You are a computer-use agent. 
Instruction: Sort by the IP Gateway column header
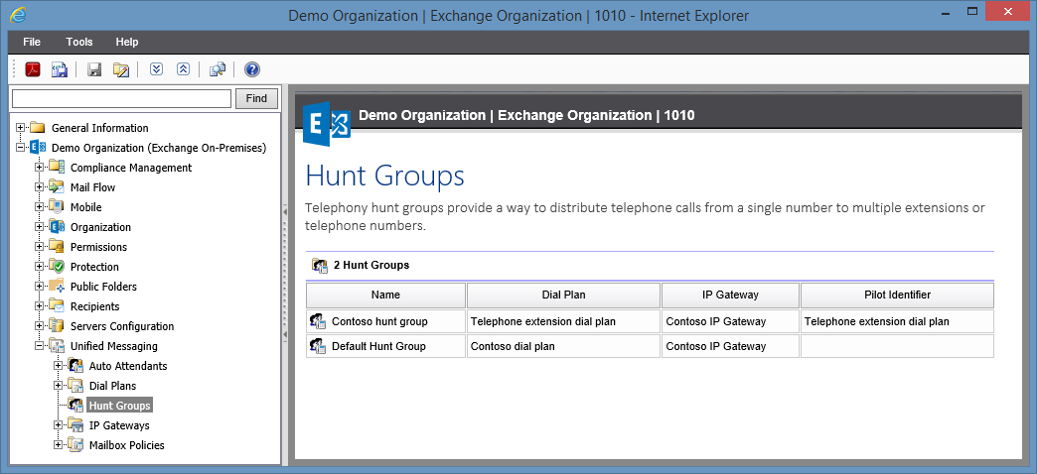[730, 296]
